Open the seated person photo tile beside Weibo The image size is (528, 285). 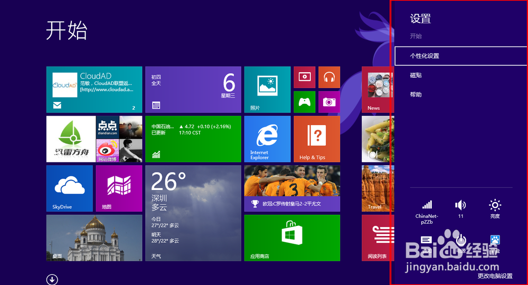point(130,150)
